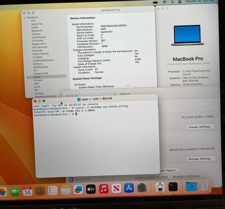Viewport: 225px width, 209px height.
Task: Open Apple TV app in dock
Action: click(91, 189)
